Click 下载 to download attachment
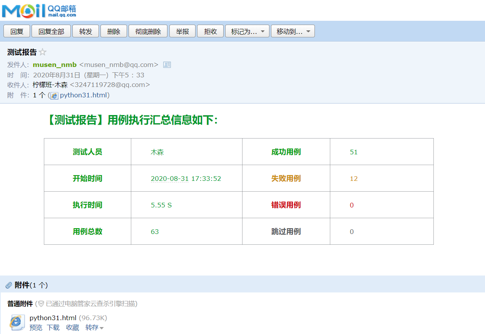 (53, 327)
